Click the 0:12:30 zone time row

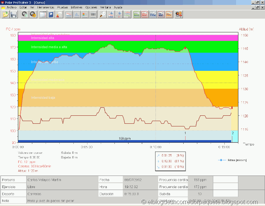170,161
